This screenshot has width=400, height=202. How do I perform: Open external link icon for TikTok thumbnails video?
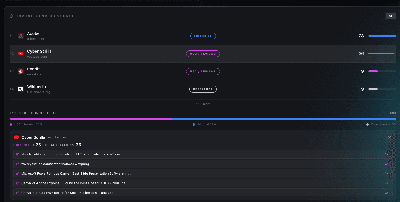pos(18,154)
